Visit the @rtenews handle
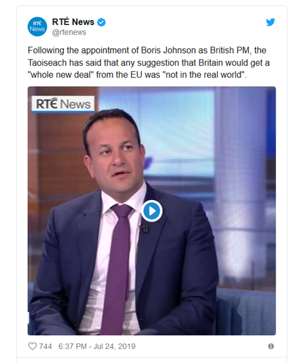Screen dimensions: 297x362 coord(69,32)
